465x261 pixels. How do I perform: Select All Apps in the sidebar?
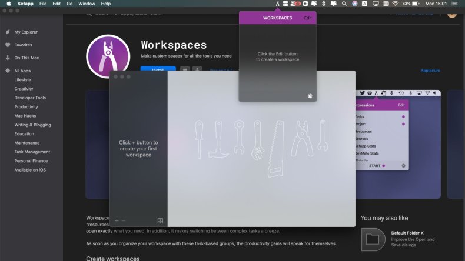tap(22, 71)
